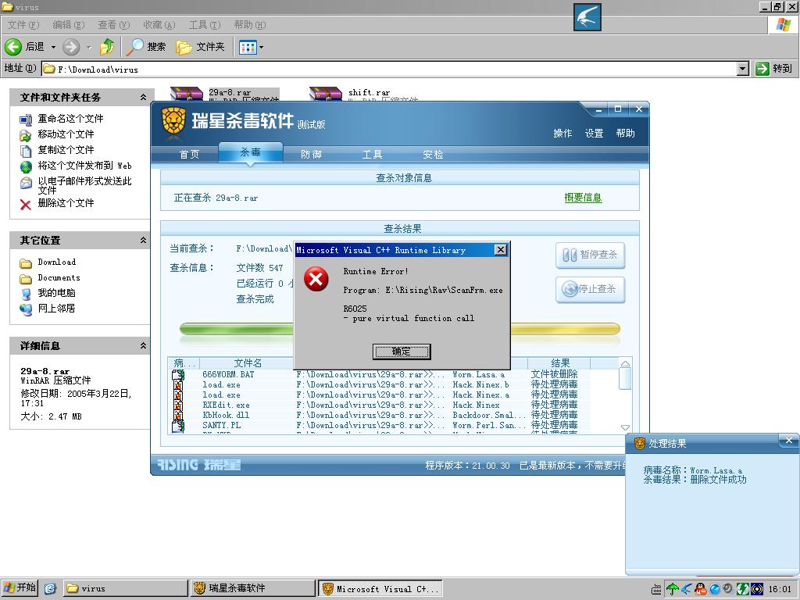Open the address bar dropdown arrow

tap(743, 69)
